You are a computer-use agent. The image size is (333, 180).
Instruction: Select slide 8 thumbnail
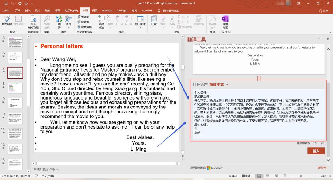click(x=15, y=88)
